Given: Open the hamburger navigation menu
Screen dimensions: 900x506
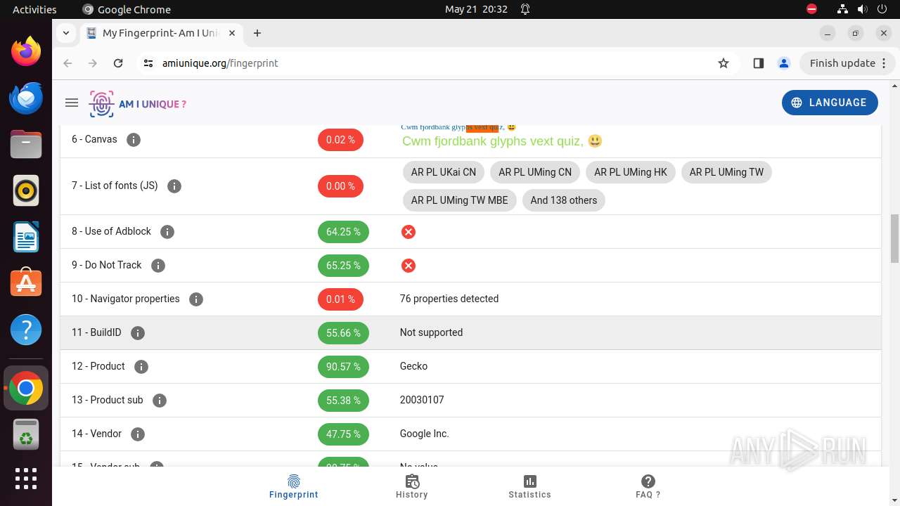Looking at the screenshot, I should (x=71, y=103).
